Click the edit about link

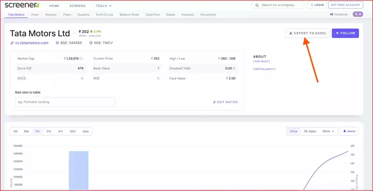pyautogui.click(x=261, y=61)
